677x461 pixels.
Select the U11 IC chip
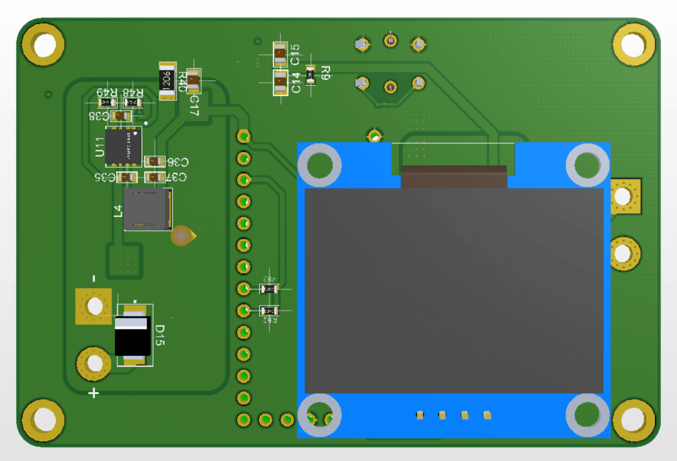coord(123,146)
